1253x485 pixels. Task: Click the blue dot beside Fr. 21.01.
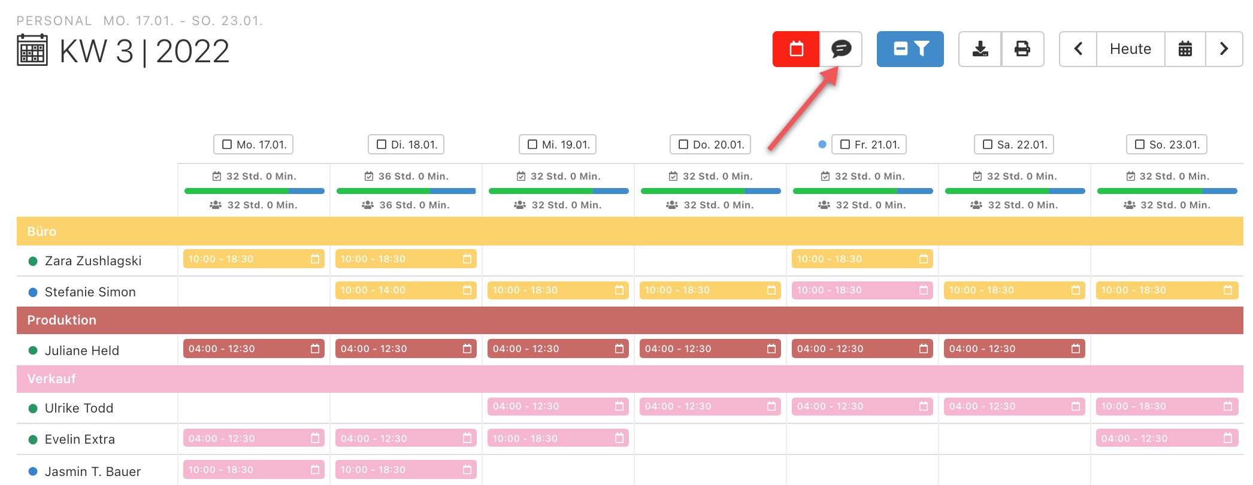pos(822,144)
